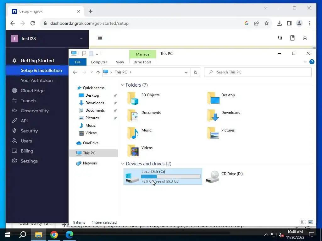Open the Videos folder in Folders group
Image resolution: width=322 pixels, height=241 pixels.
(140, 151)
